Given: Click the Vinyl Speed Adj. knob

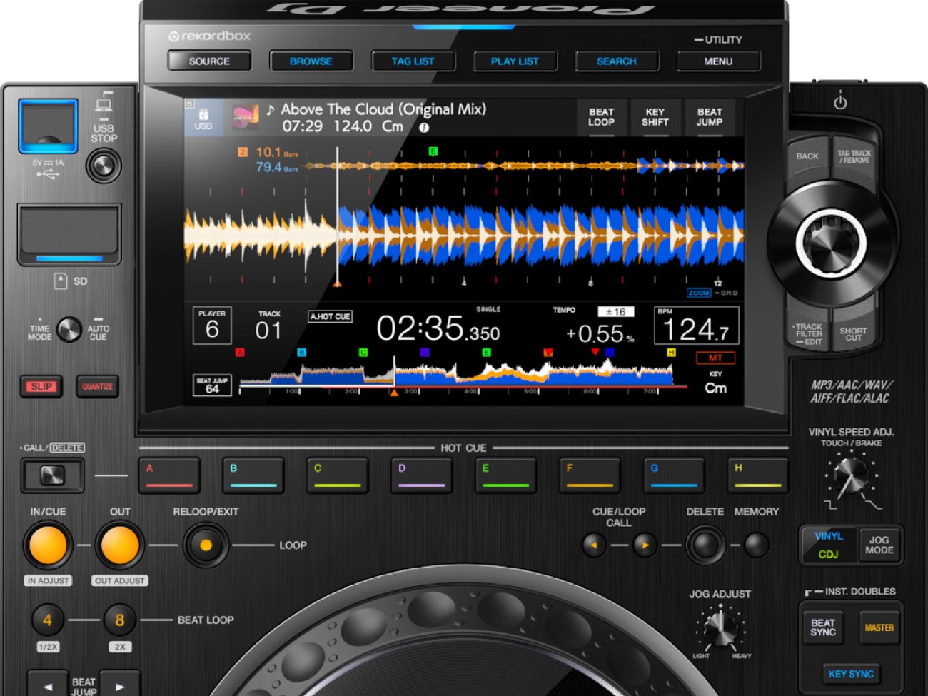Looking at the screenshot, I should coord(850,475).
